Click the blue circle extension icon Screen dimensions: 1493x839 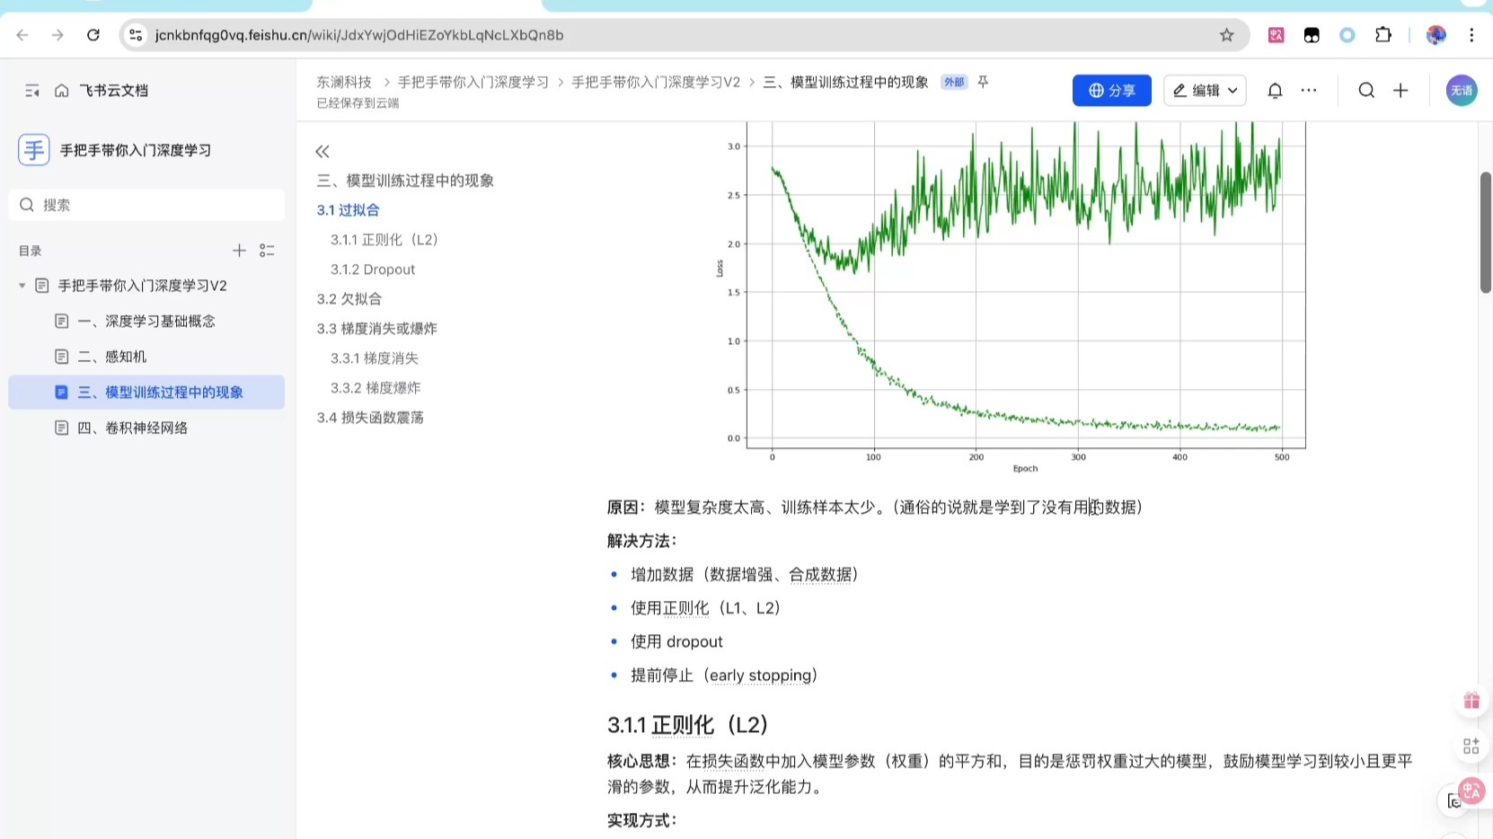[x=1347, y=35]
